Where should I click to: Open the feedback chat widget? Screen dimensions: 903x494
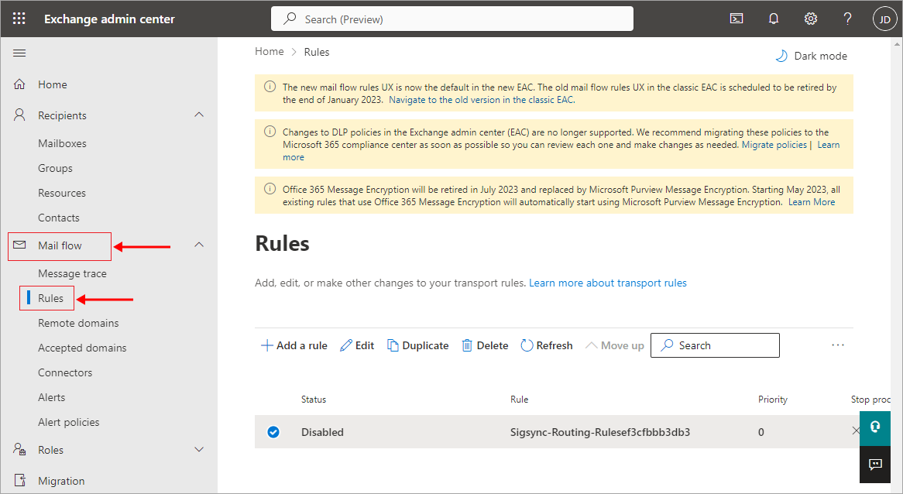tap(875, 464)
